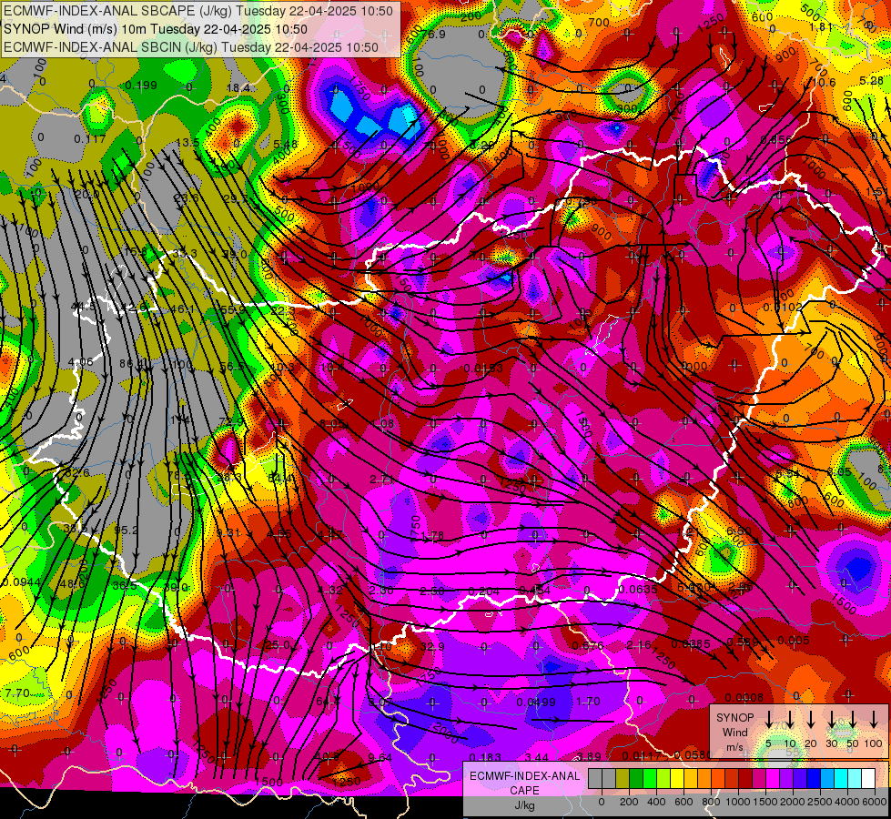Click the station value '13.5'

187,143
